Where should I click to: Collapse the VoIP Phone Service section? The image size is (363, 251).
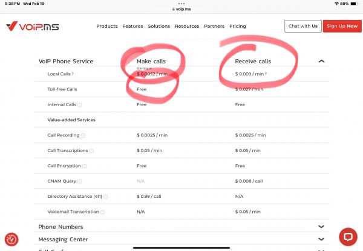(x=321, y=62)
